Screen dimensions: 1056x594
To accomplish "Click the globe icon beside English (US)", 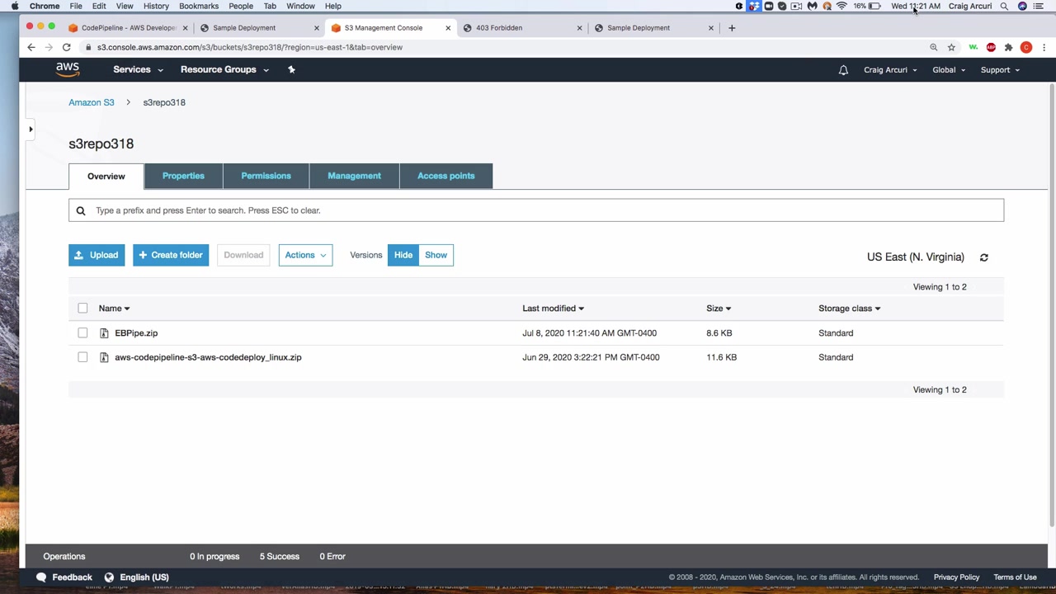I will tap(109, 577).
